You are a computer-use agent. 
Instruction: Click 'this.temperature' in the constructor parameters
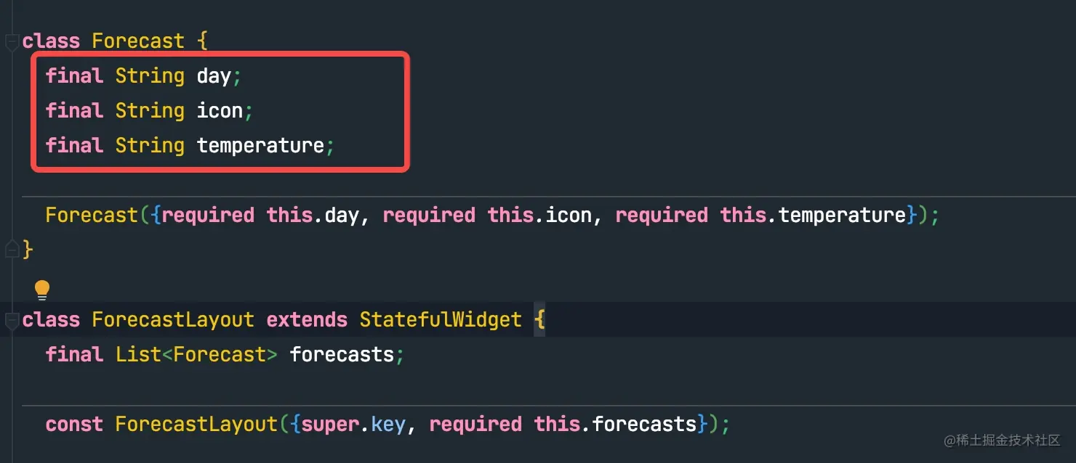(813, 216)
